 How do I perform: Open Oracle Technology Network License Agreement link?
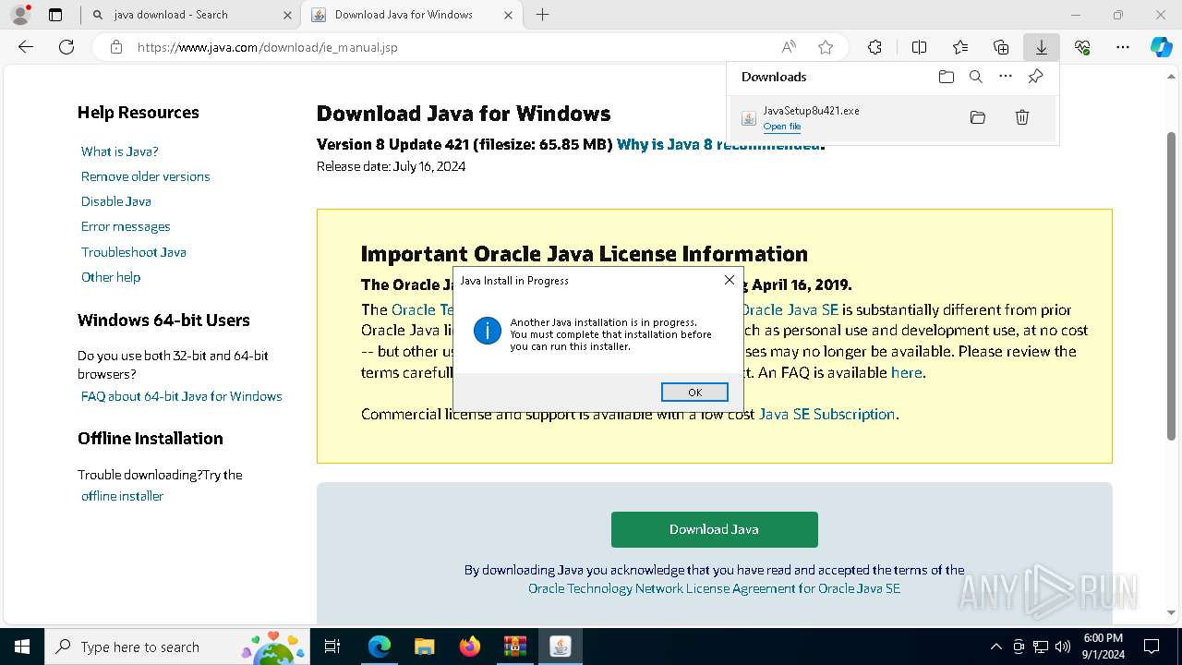pos(714,588)
